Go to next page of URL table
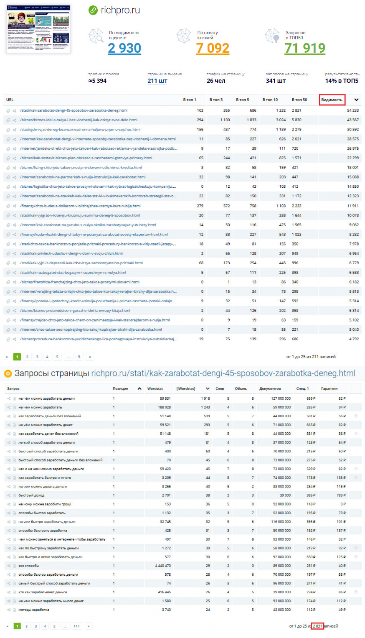The width and height of the screenshot is (365, 638). [90, 357]
